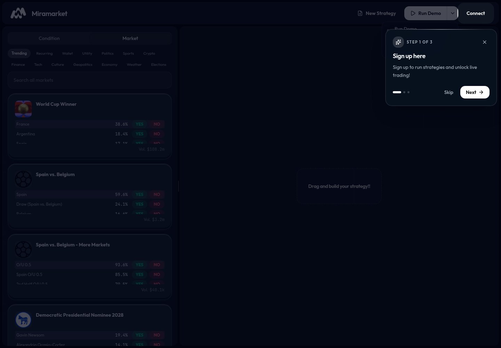Click NO for Spain O/U 0.5

pos(157,275)
